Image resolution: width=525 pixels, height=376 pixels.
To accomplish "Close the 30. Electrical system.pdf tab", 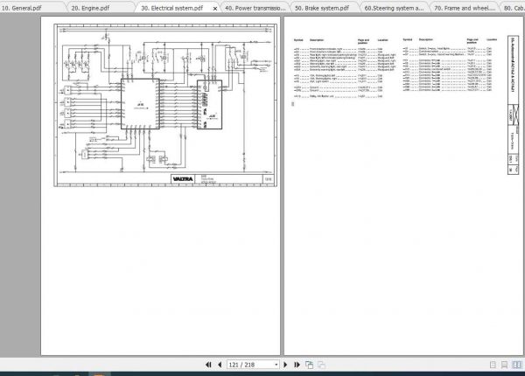I will click(215, 9).
